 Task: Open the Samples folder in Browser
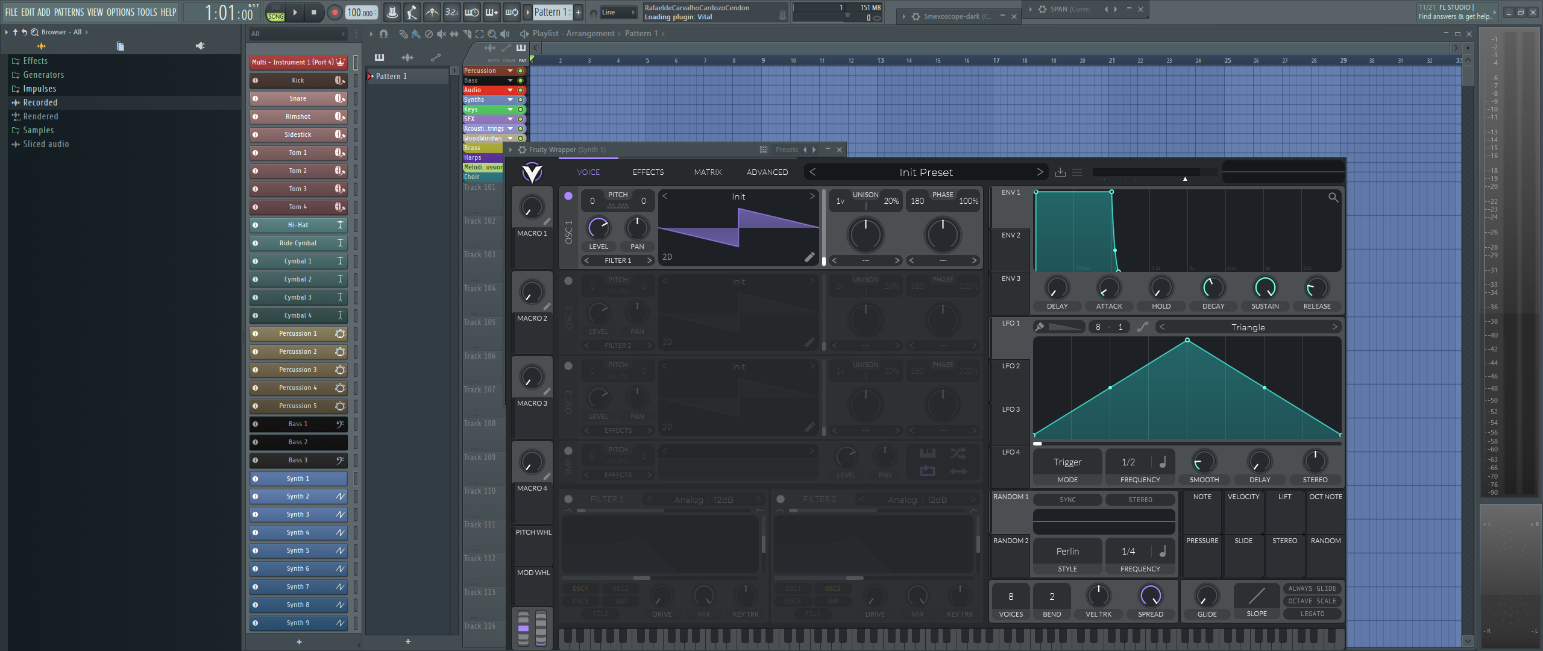pos(38,130)
